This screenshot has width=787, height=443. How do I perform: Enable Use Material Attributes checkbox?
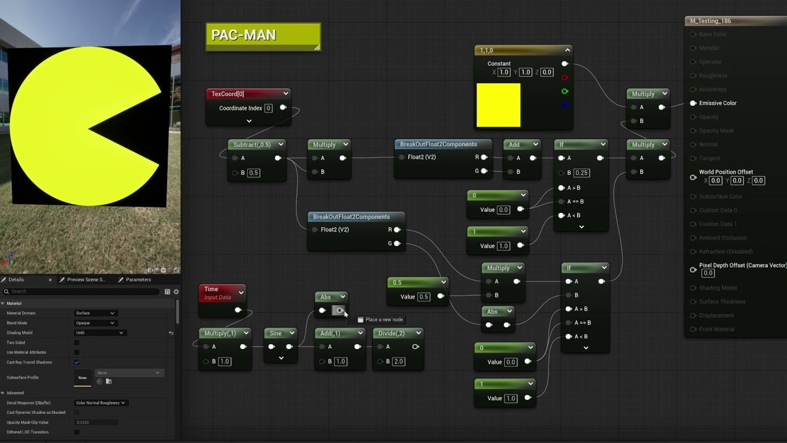[77, 353]
